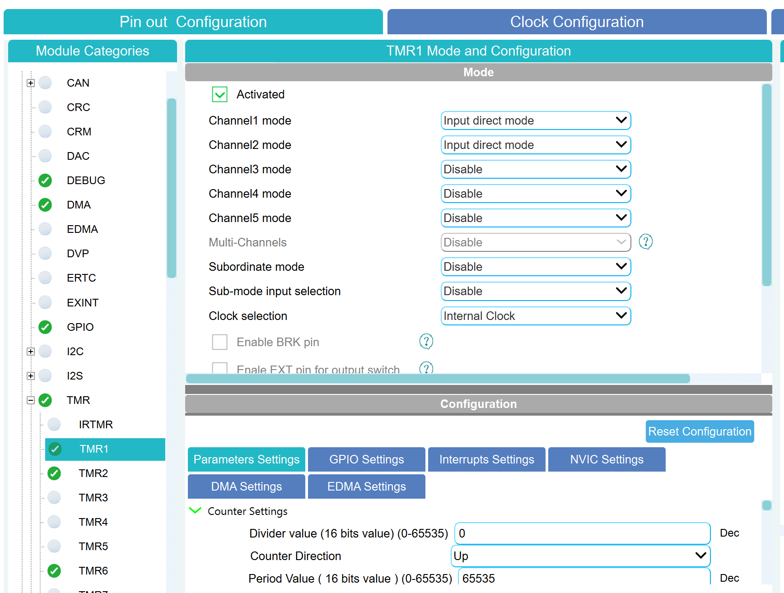Click the green check icon beside TMR2

tap(54, 473)
